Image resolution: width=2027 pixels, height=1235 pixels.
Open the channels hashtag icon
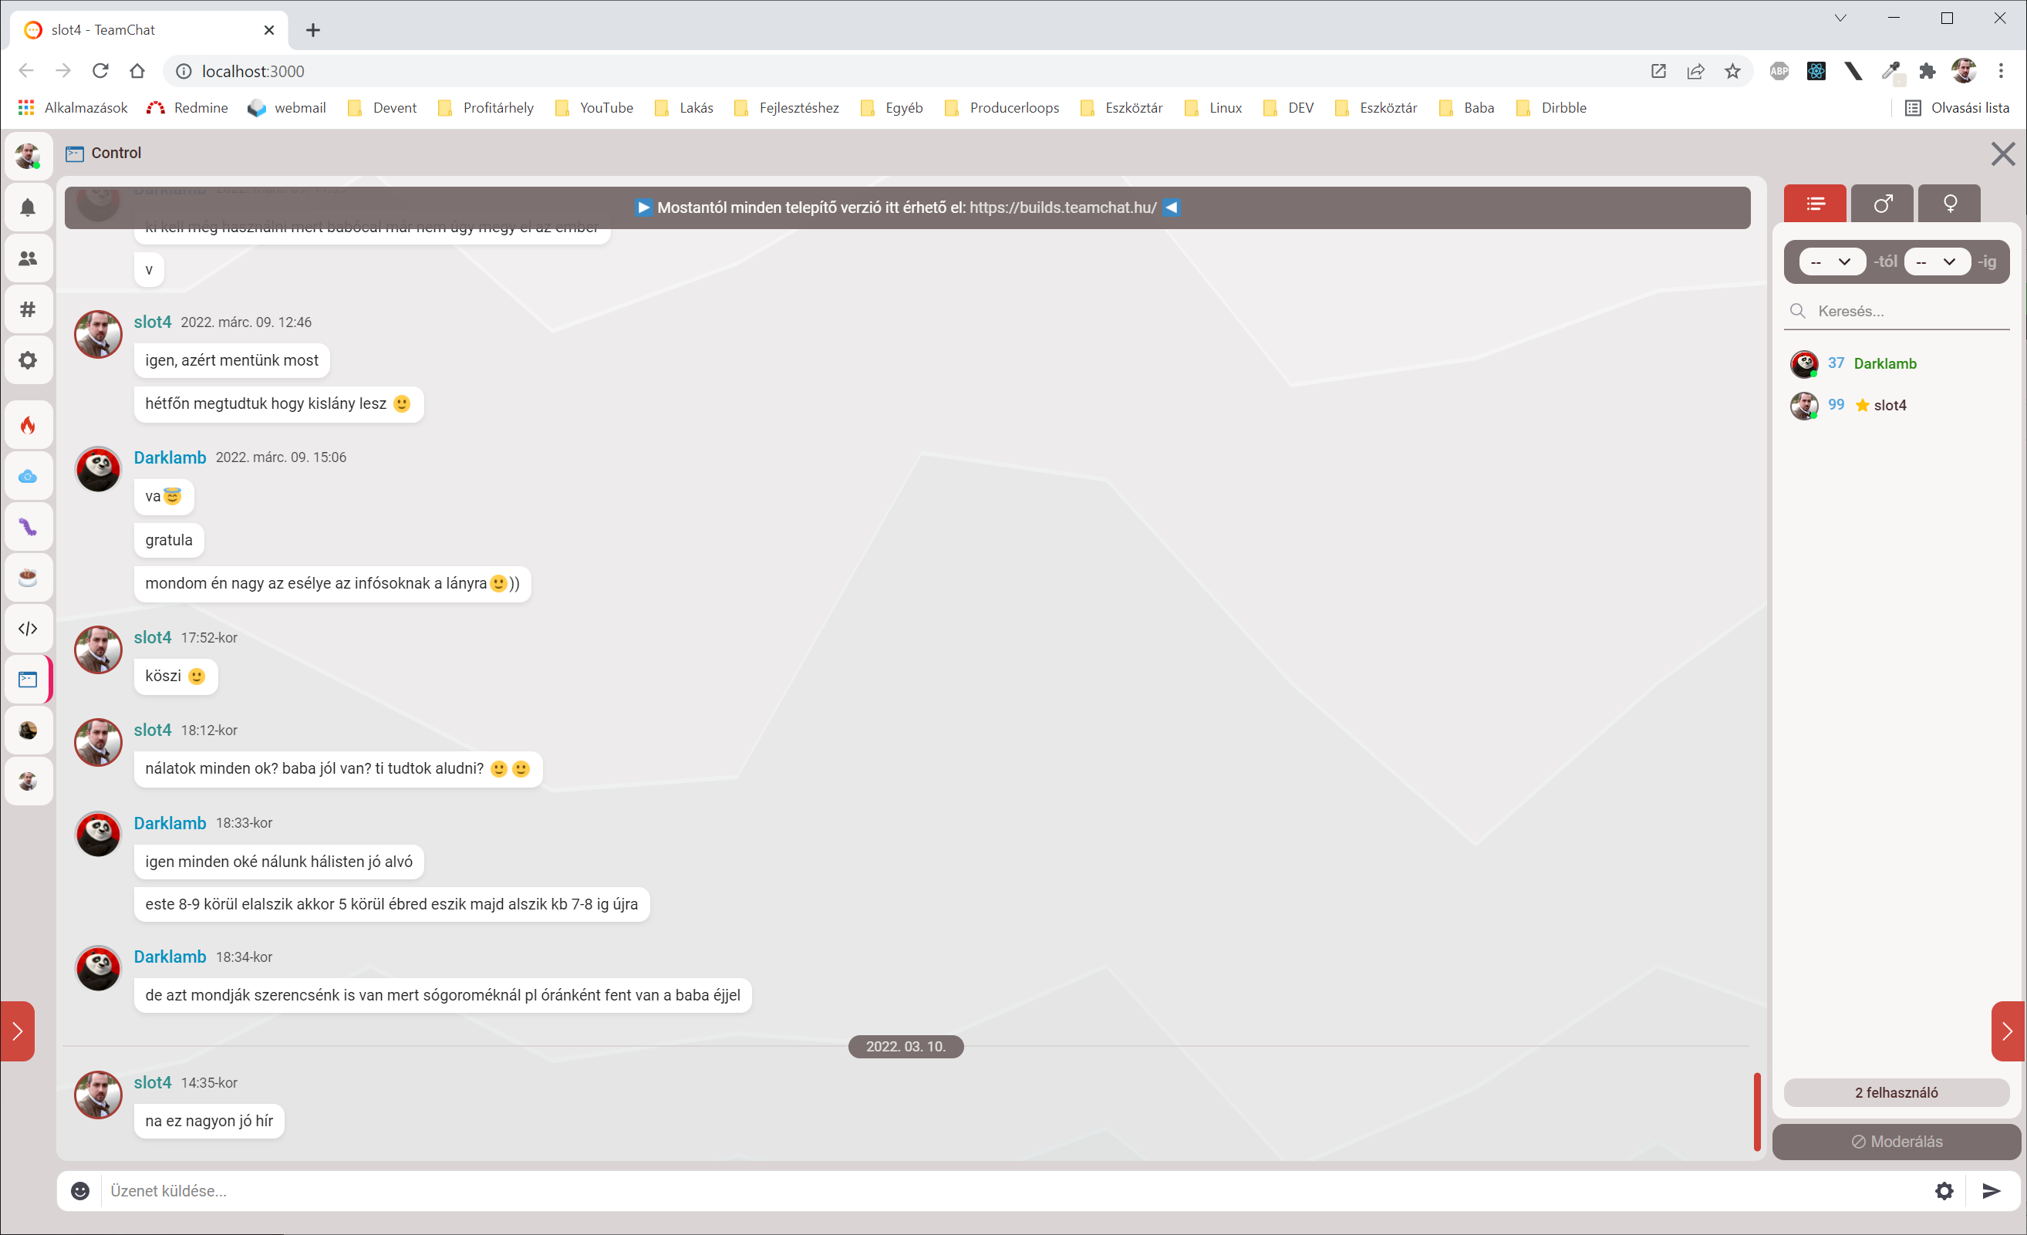click(28, 309)
